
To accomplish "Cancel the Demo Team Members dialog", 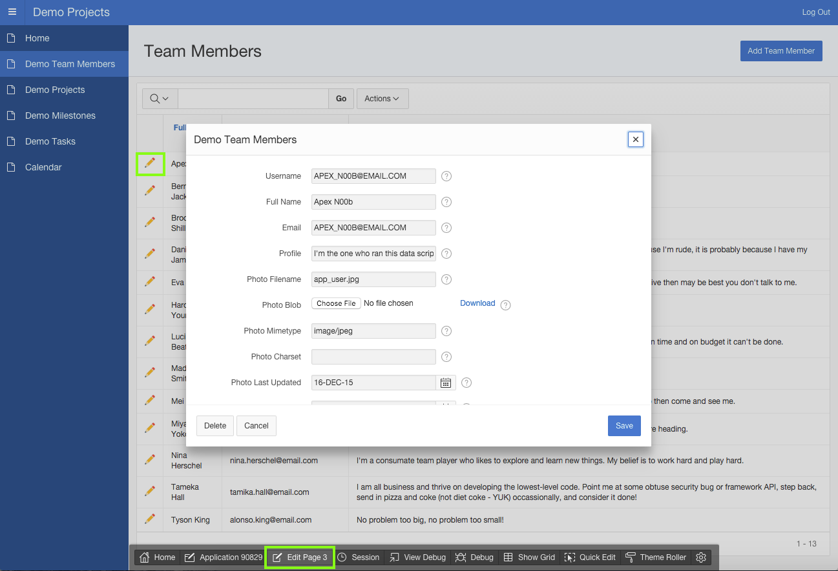I will (x=257, y=426).
